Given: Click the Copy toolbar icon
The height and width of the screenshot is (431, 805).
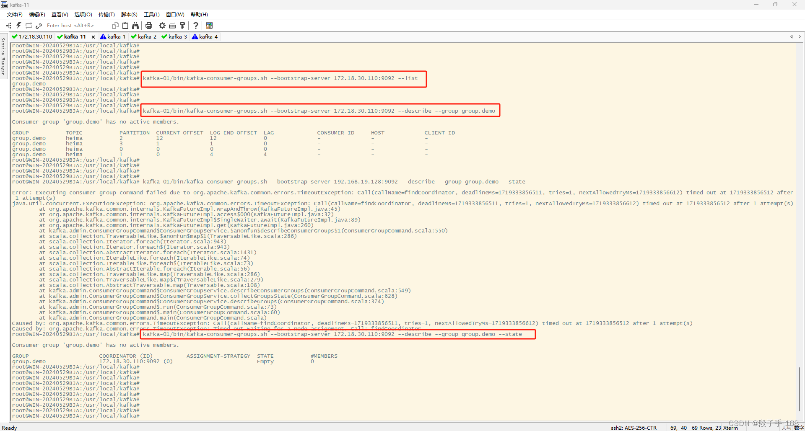Looking at the screenshot, I should [115, 26].
